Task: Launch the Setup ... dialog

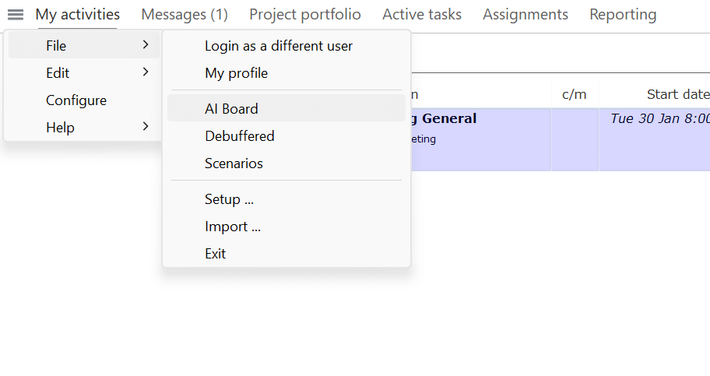Action: point(230,199)
